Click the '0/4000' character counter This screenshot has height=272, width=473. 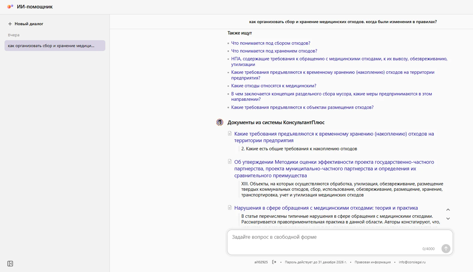428,249
